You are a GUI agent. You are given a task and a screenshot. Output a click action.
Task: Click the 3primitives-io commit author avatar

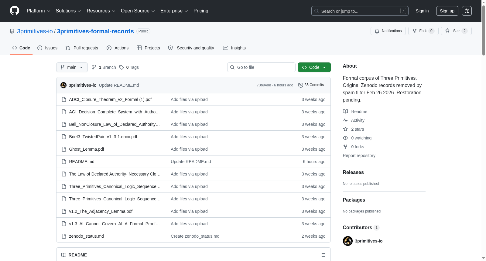63,85
